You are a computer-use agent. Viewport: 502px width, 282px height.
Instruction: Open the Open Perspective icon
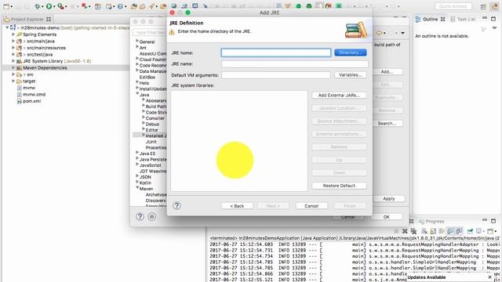point(483,6)
